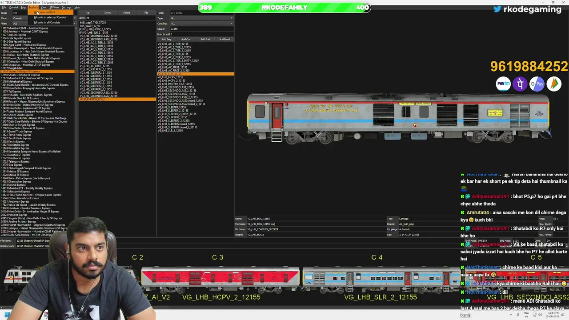The image size is (569, 320).
Task: Open the Show Consists dropdown
Action: pos(44,18)
